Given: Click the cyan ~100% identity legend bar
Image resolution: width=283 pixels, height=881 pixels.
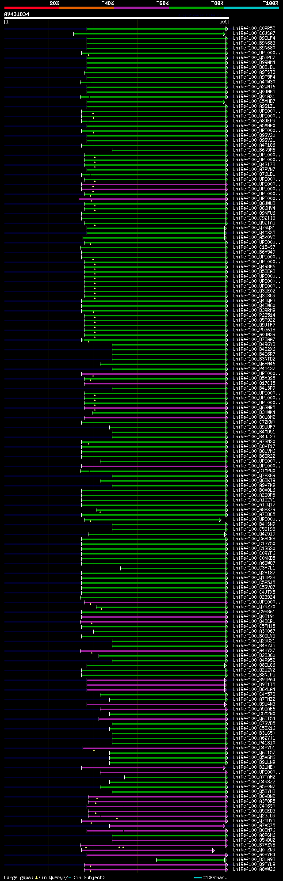Looking at the screenshot, I should (251, 8).
